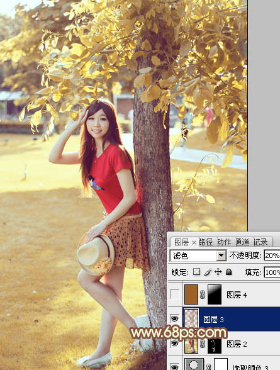
Task: Select the 选取颜色 3 layer name
Action: 250,367
